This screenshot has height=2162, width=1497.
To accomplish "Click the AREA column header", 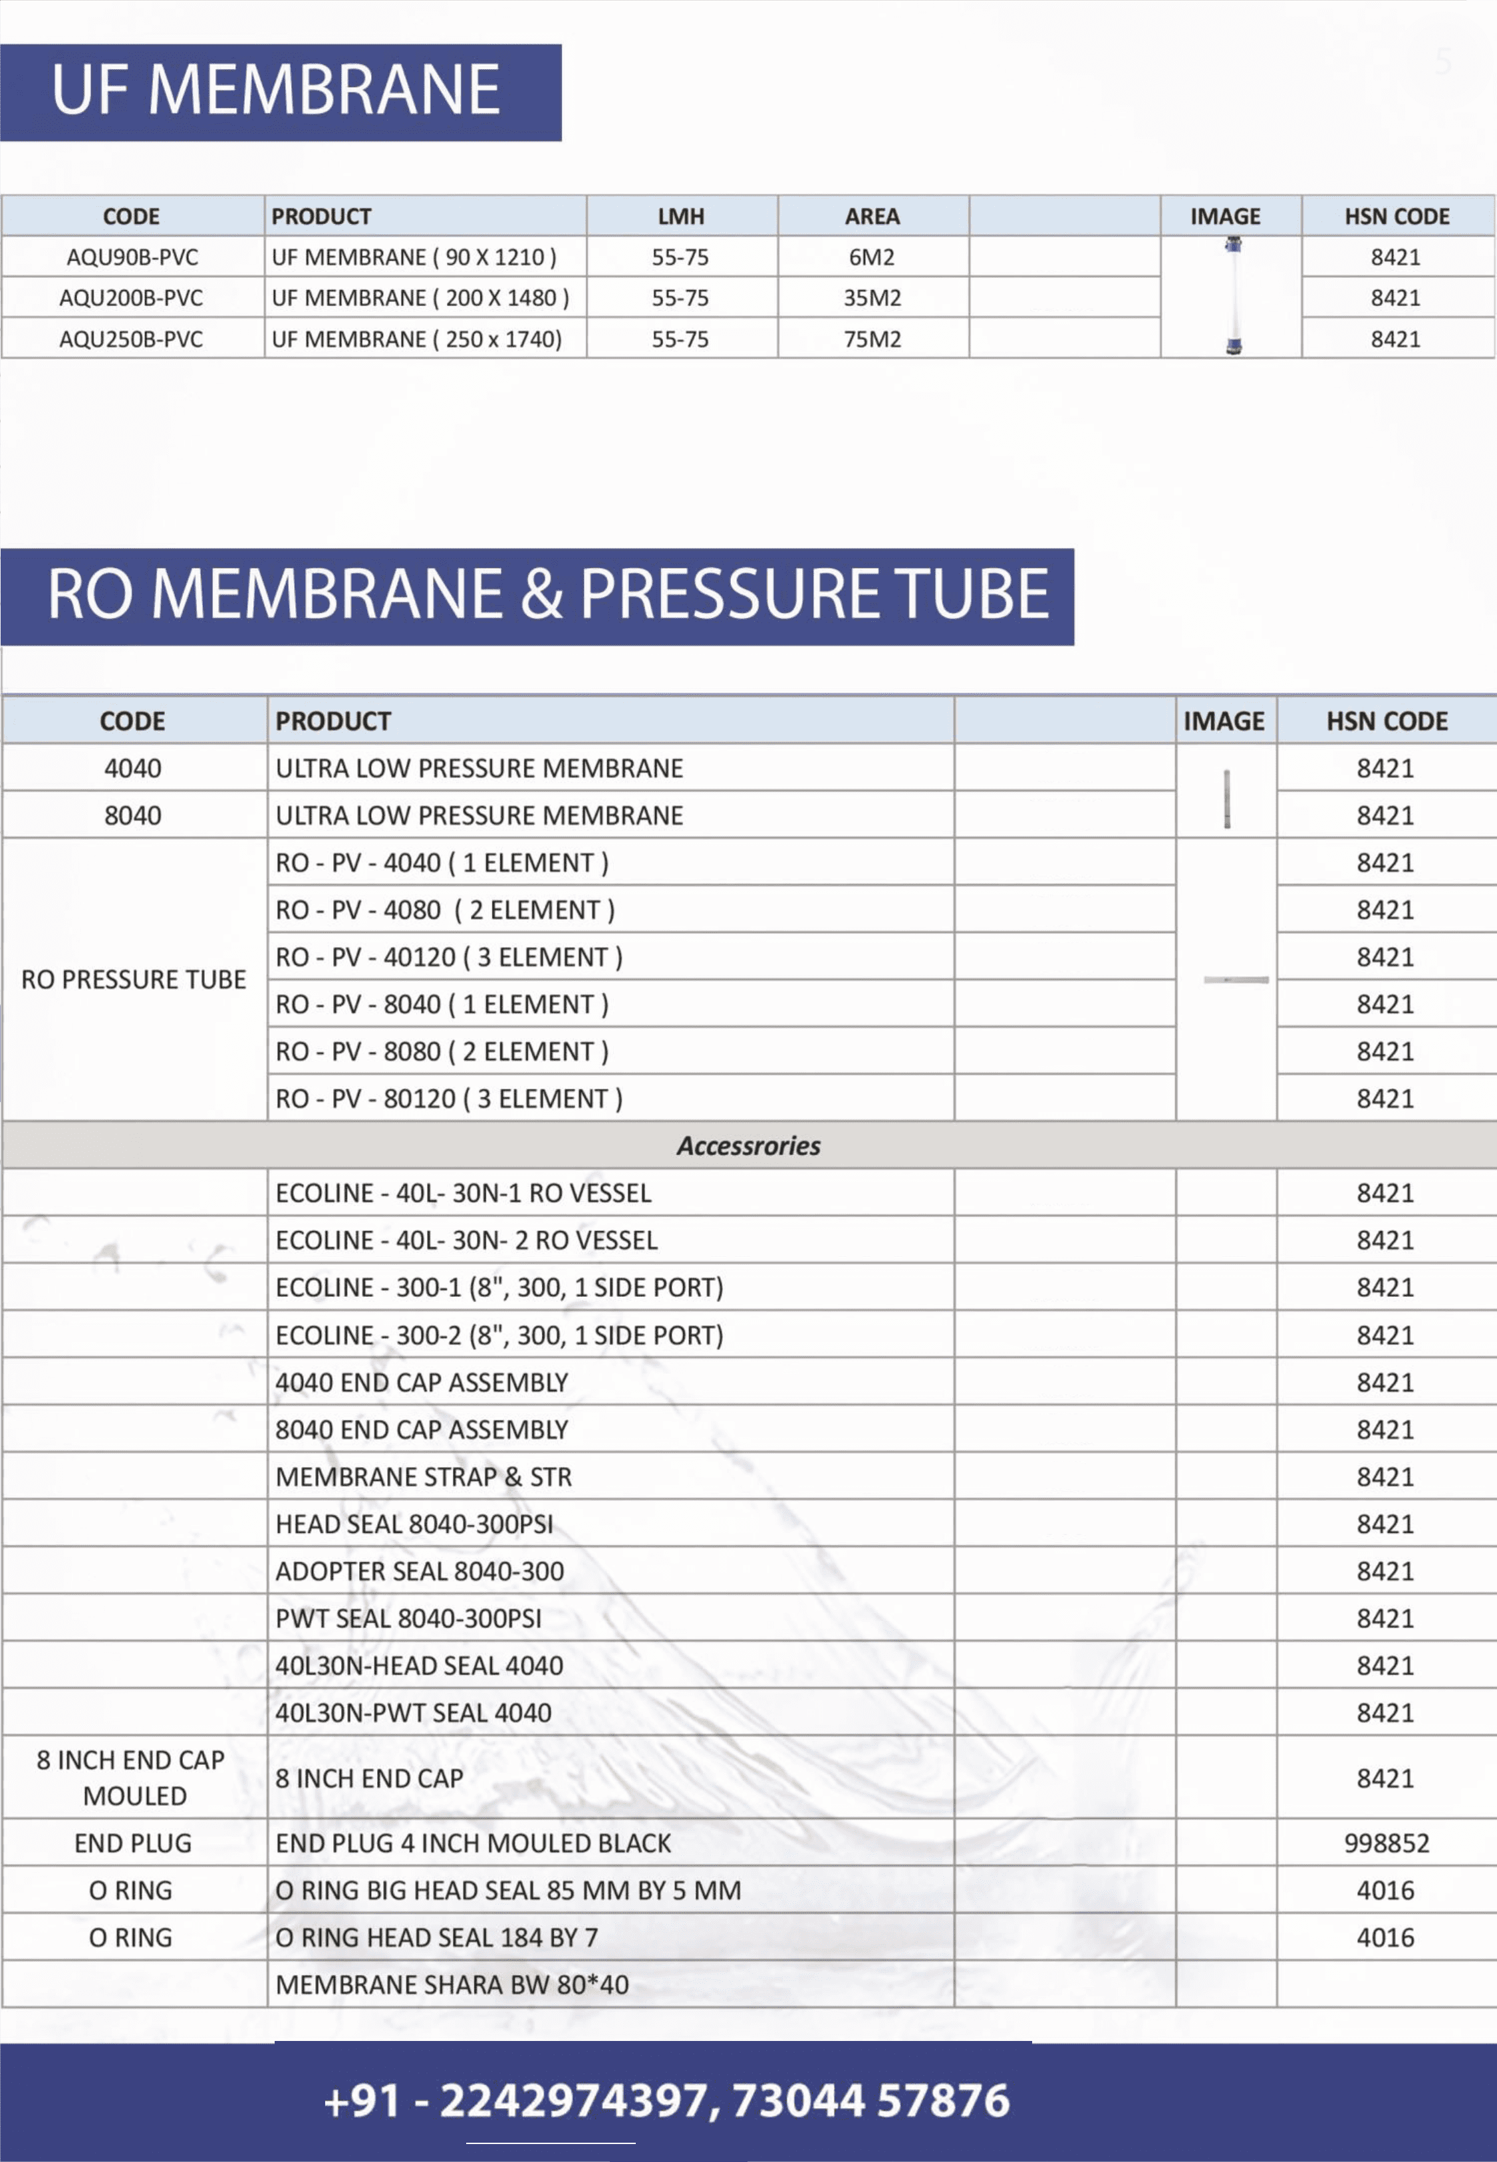I will (x=871, y=217).
